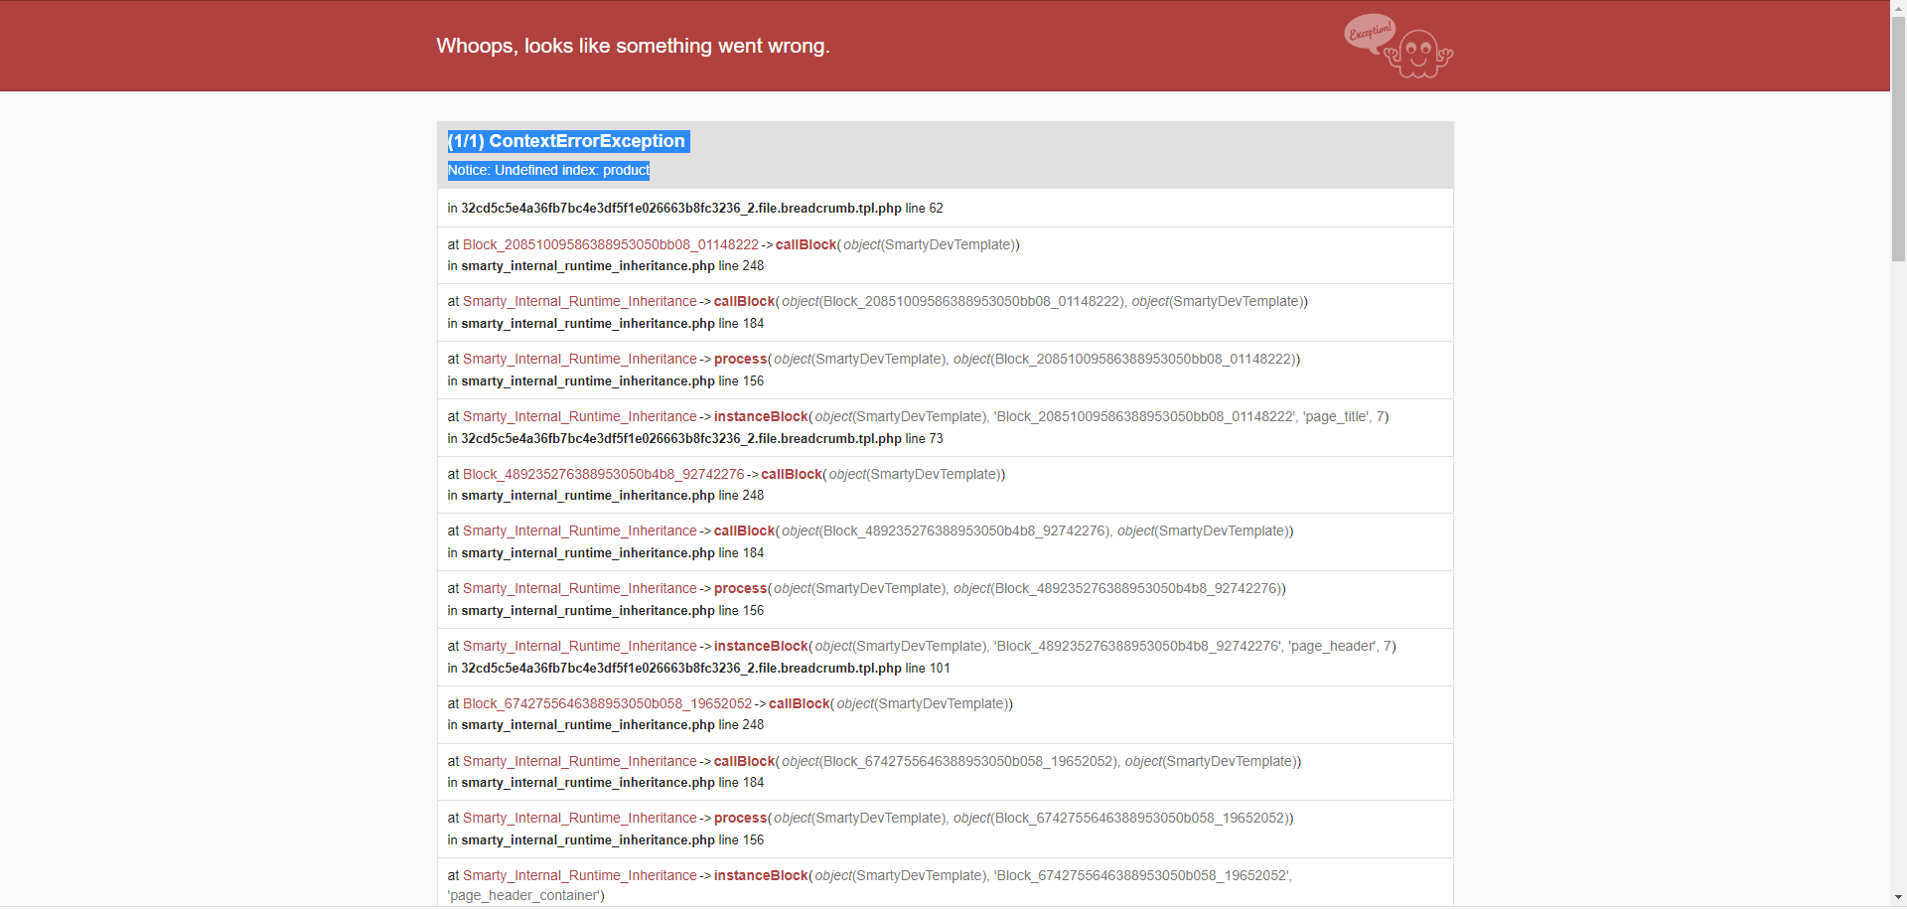1907x909 pixels.
Task: Open Block_20851009586388953050bb08_01148222 class link
Action: tap(611, 244)
